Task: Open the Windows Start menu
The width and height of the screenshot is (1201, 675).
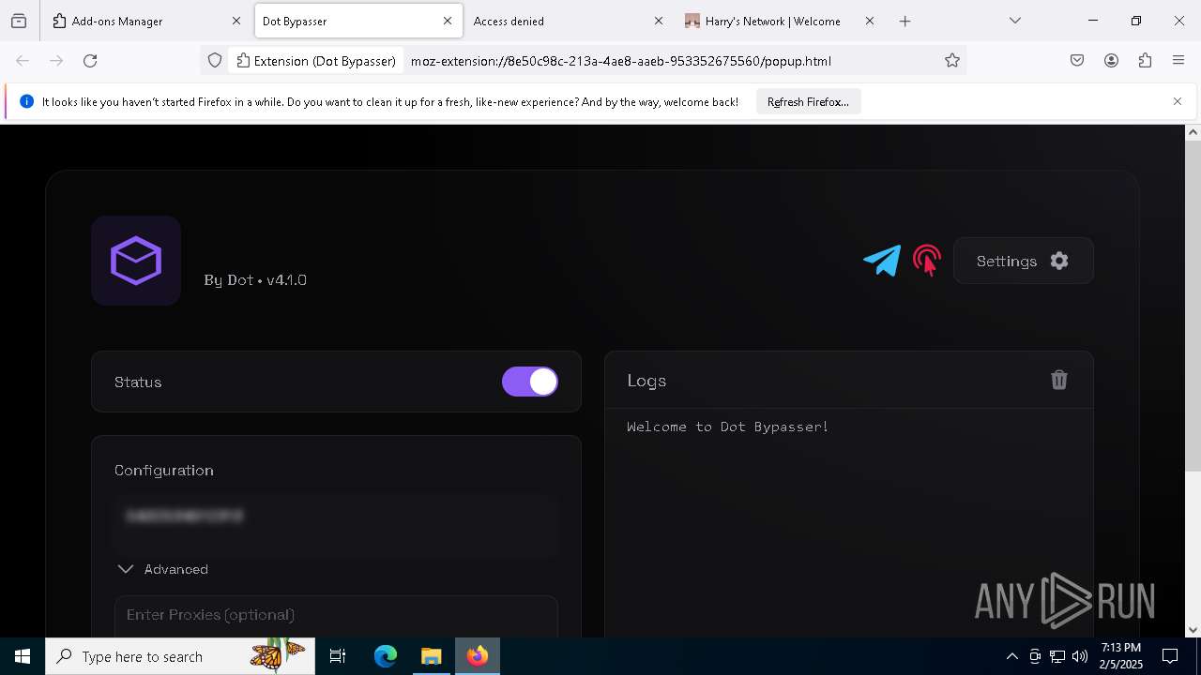Action: click(23, 656)
